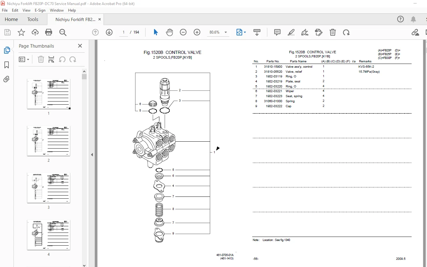The width and height of the screenshot is (427, 267).
Task: Open the E-Sign menu
Action: (40, 10)
